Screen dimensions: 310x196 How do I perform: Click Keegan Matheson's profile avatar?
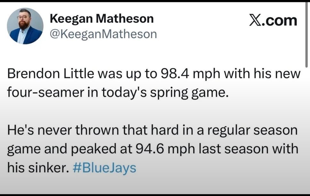pos(25,26)
